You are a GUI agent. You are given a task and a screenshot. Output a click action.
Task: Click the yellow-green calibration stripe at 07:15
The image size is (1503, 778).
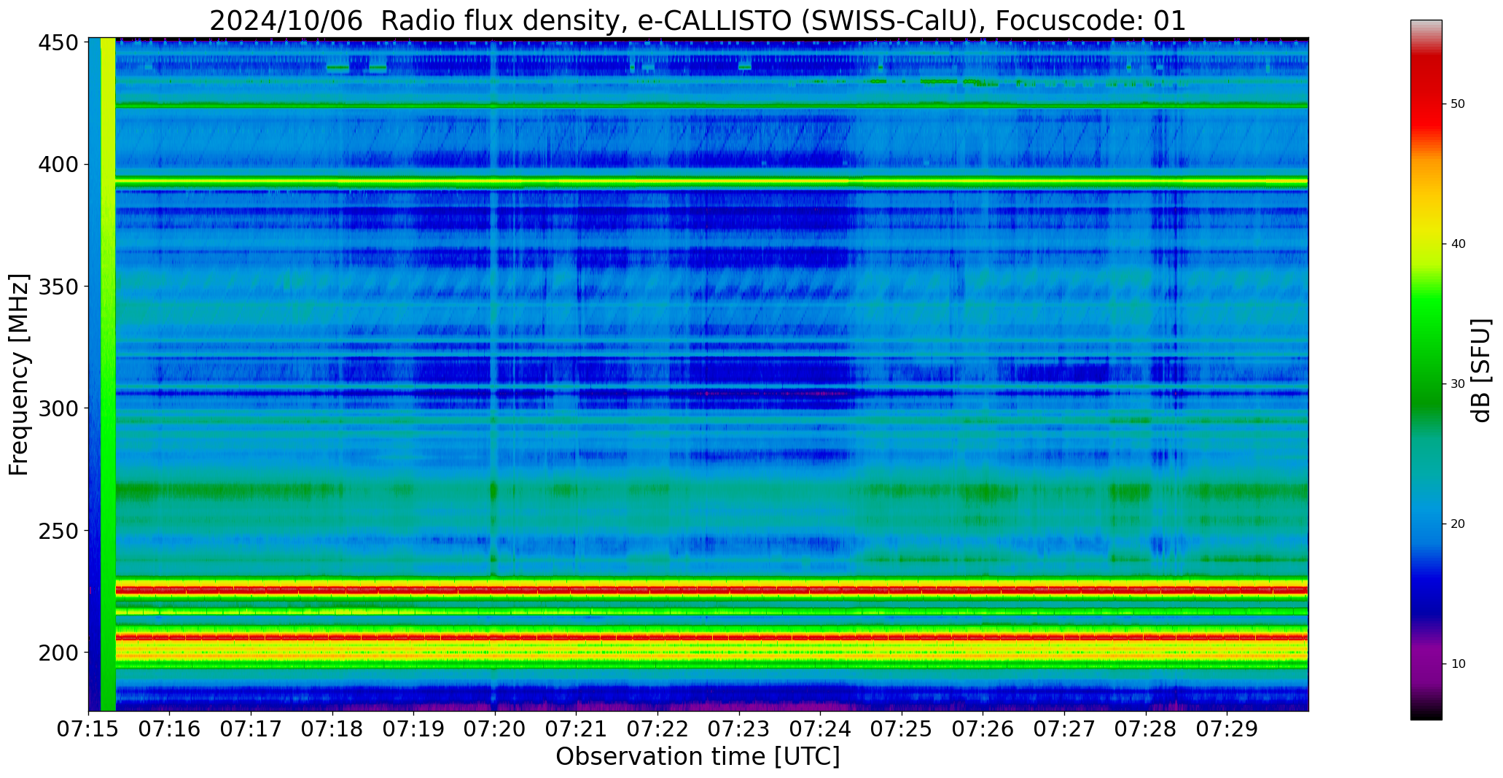[108, 374]
